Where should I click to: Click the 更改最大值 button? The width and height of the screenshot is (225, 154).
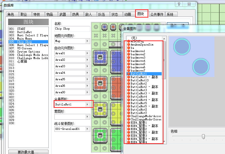tap(28, 152)
